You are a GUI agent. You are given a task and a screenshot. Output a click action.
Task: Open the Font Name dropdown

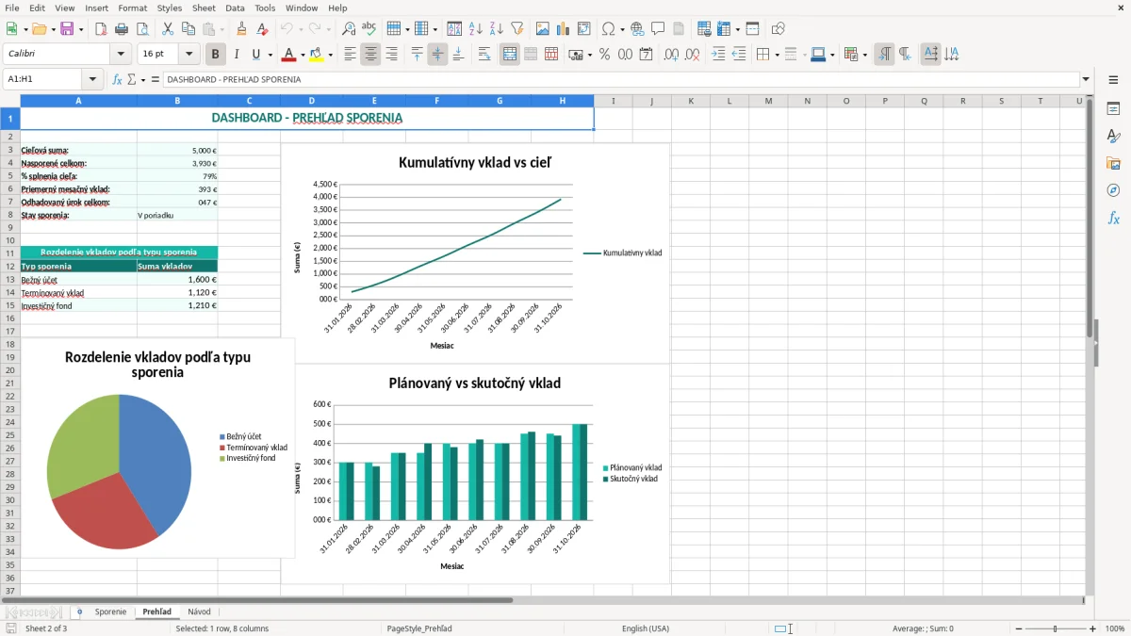click(123, 55)
